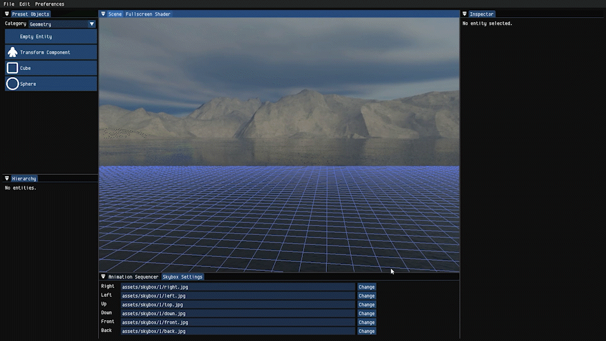606x341 pixels.
Task: Click the Cube square icon
Action: coord(12,68)
